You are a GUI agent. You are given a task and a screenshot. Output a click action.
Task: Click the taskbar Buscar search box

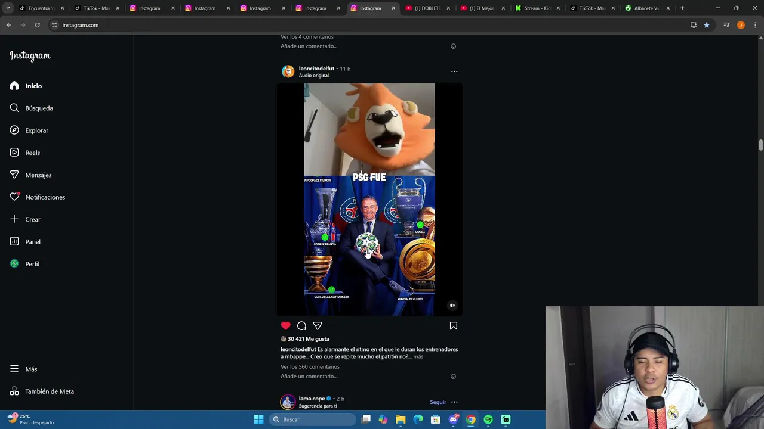pyautogui.click(x=312, y=419)
